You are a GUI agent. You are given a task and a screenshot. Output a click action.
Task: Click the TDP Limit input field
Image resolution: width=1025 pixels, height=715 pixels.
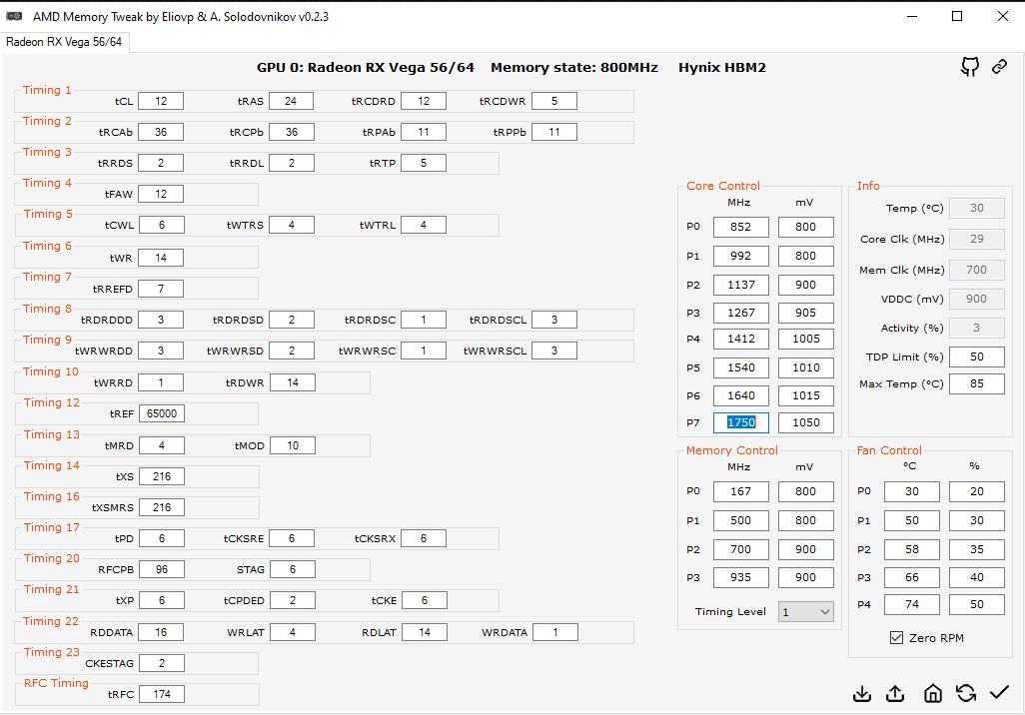[x=977, y=357]
